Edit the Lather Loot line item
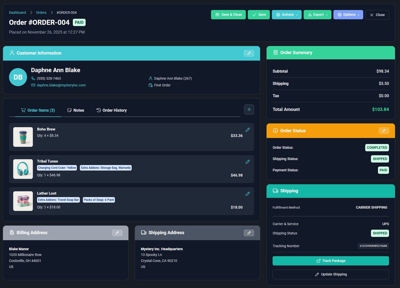Screen dimensions: 400x288 coord(248,194)
